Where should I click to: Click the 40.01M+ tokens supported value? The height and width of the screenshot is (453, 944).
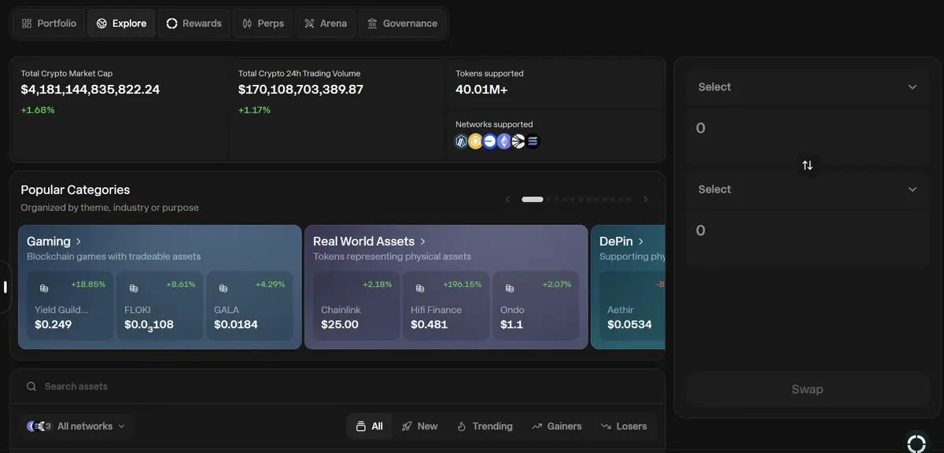click(481, 90)
